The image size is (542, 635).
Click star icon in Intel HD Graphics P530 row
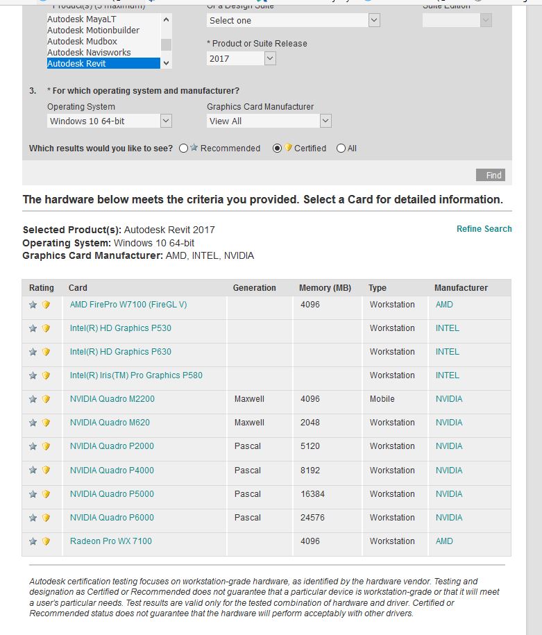(x=33, y=328)
